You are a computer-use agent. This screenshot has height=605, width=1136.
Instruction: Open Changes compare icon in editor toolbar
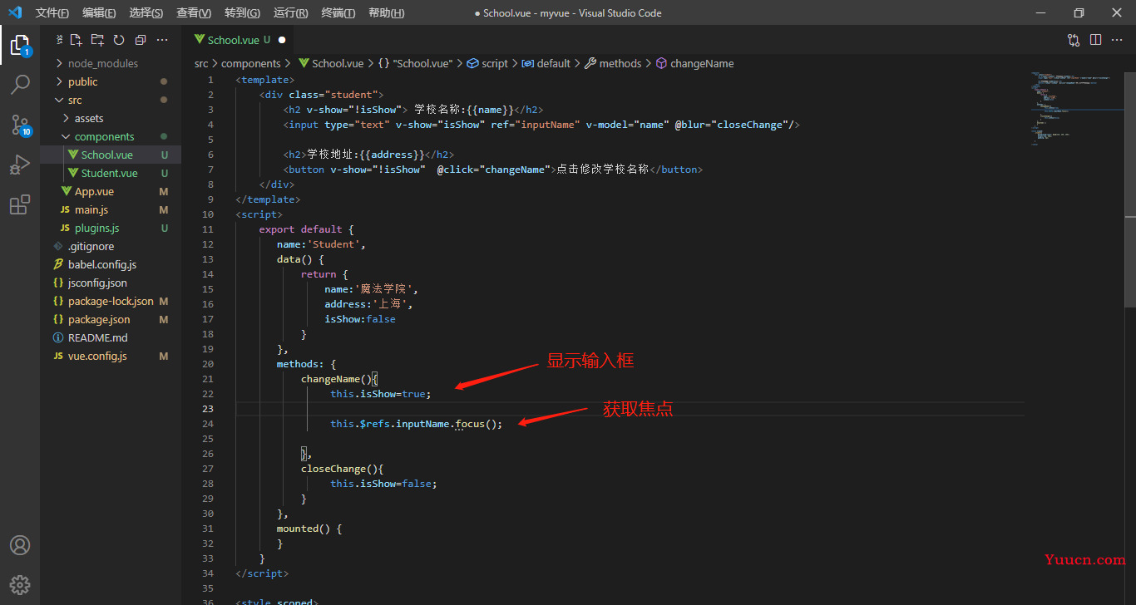coord(1074,40)
